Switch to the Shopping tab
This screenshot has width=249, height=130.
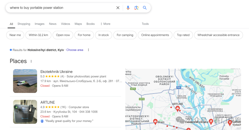pyautogui.click(x=24, y=24)
